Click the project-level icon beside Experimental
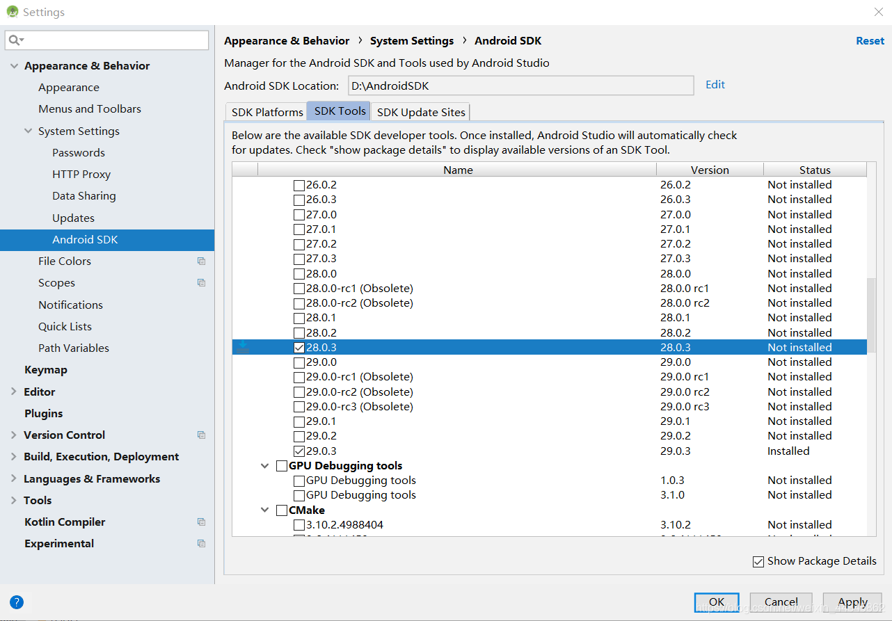 [x=201, y=544]
